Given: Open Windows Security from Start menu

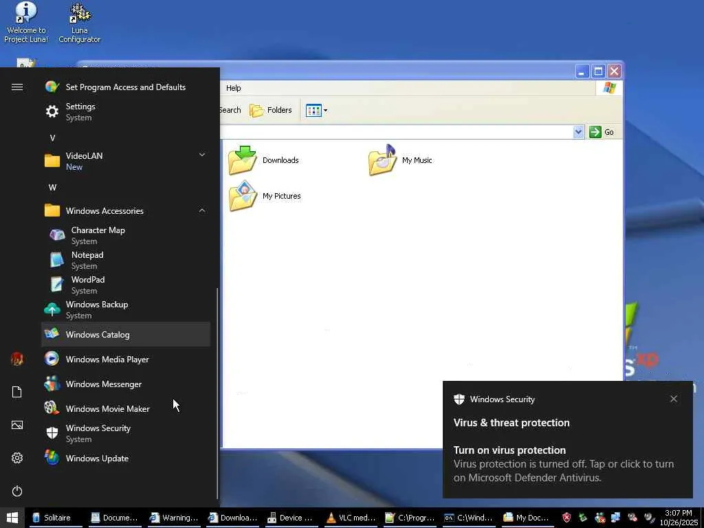Looking at the screenshot, I should 126,433.
